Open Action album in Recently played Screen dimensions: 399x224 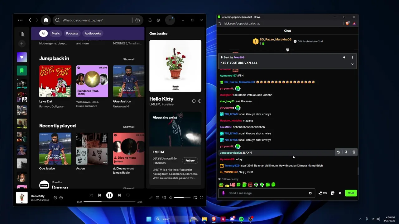92,149
